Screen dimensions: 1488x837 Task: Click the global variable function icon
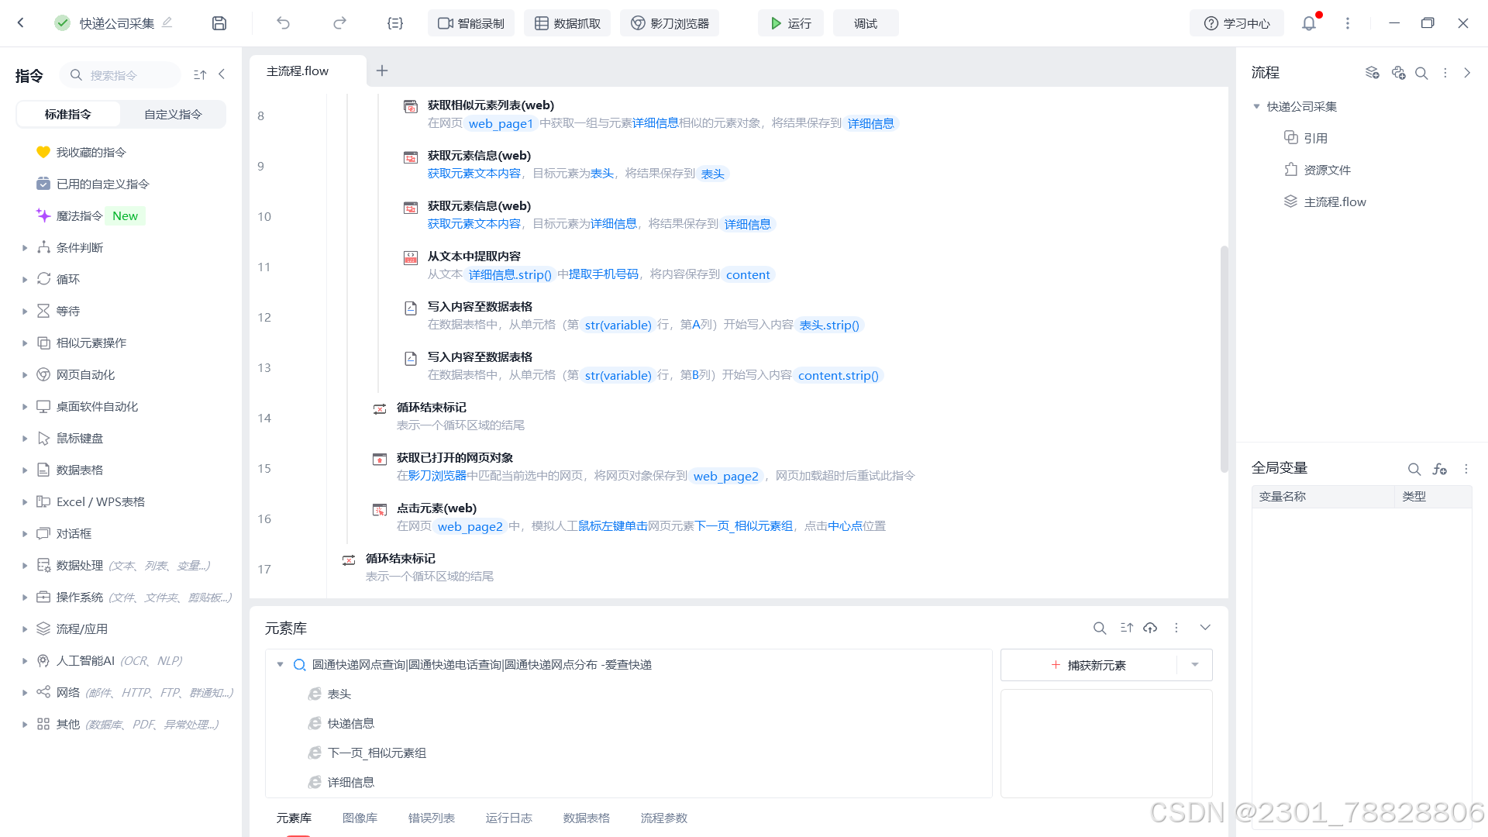[x=1439, y=469]
